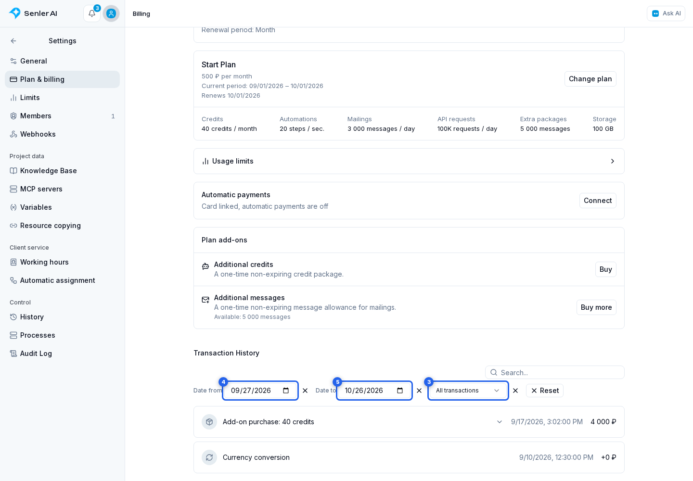The image size is (693, 481).
Task: Click the Senler AI logo
Action: click(x=33, y=13)
